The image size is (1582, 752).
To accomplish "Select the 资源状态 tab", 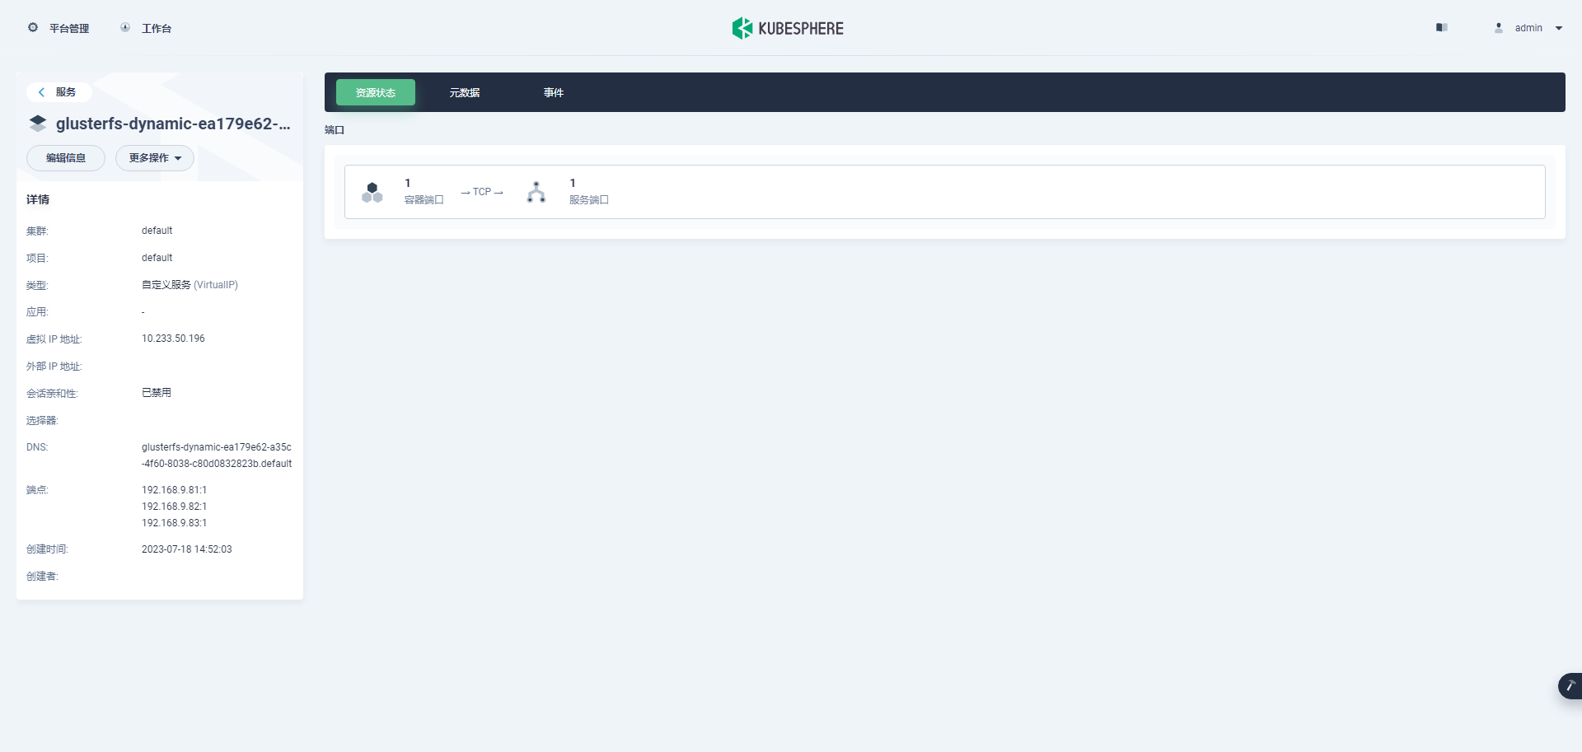I will (x=375, y=92).
